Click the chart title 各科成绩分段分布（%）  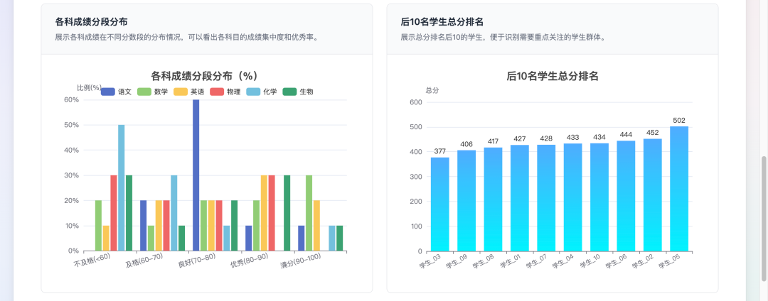click(205, 76)
